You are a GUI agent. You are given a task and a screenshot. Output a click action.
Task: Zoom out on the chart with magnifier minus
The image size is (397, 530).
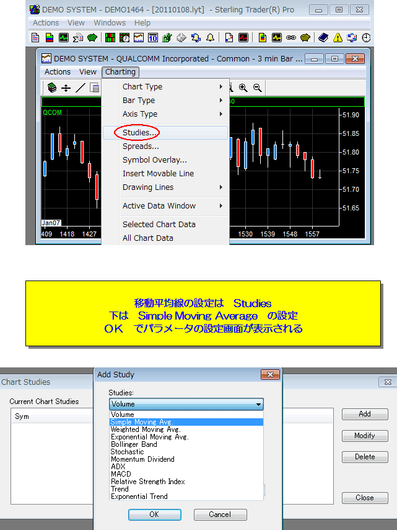[x=258, y=88]
